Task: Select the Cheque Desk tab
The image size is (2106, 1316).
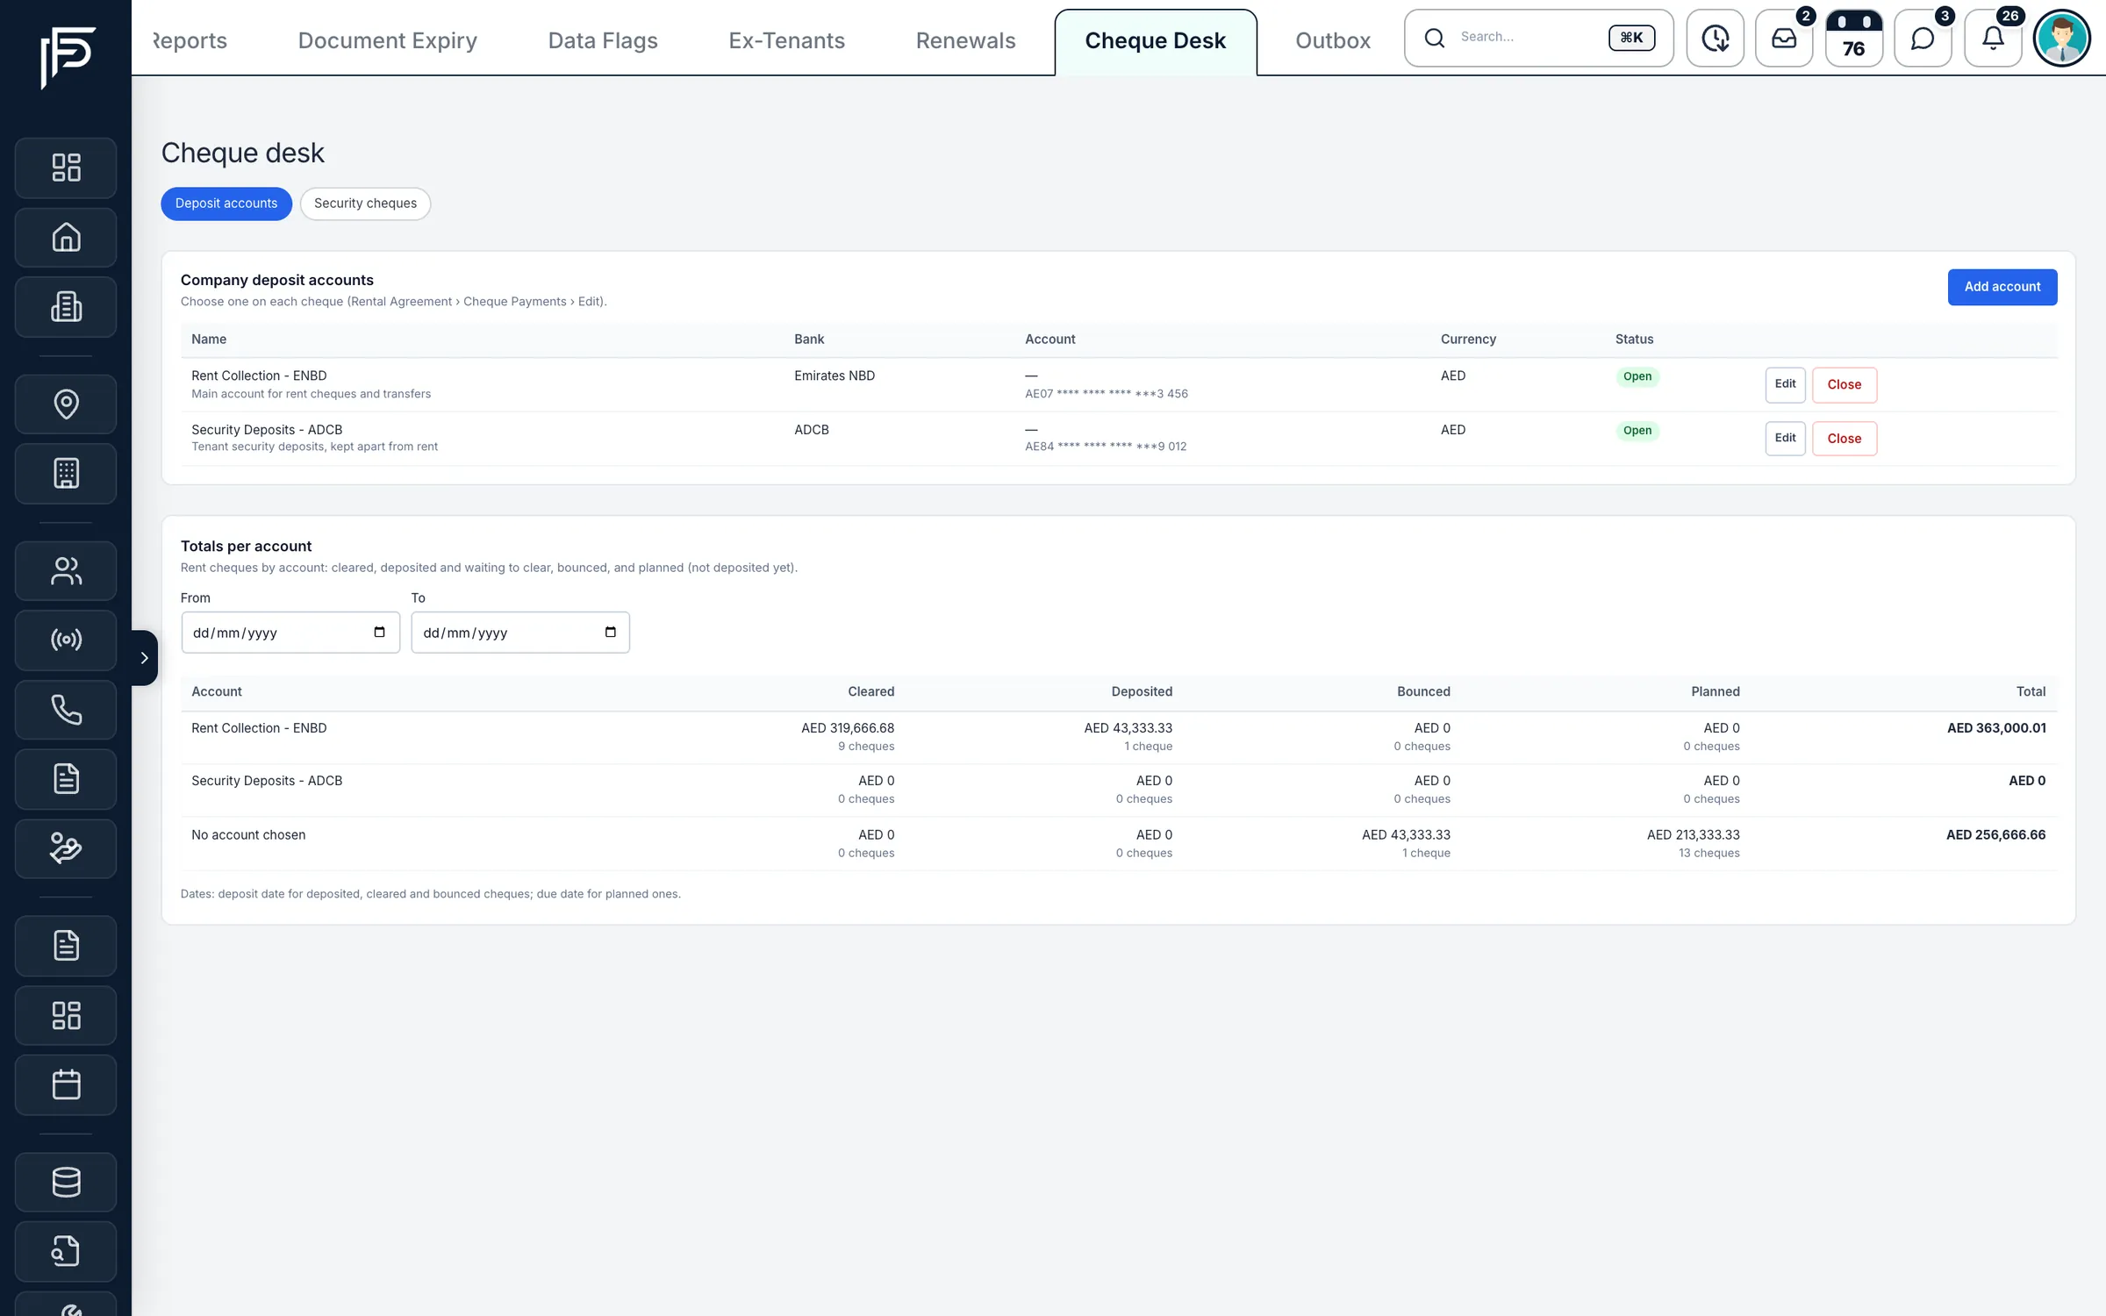Action: coord(1155,41)
